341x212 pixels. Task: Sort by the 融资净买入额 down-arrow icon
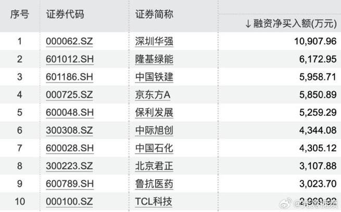coord(248,24)
